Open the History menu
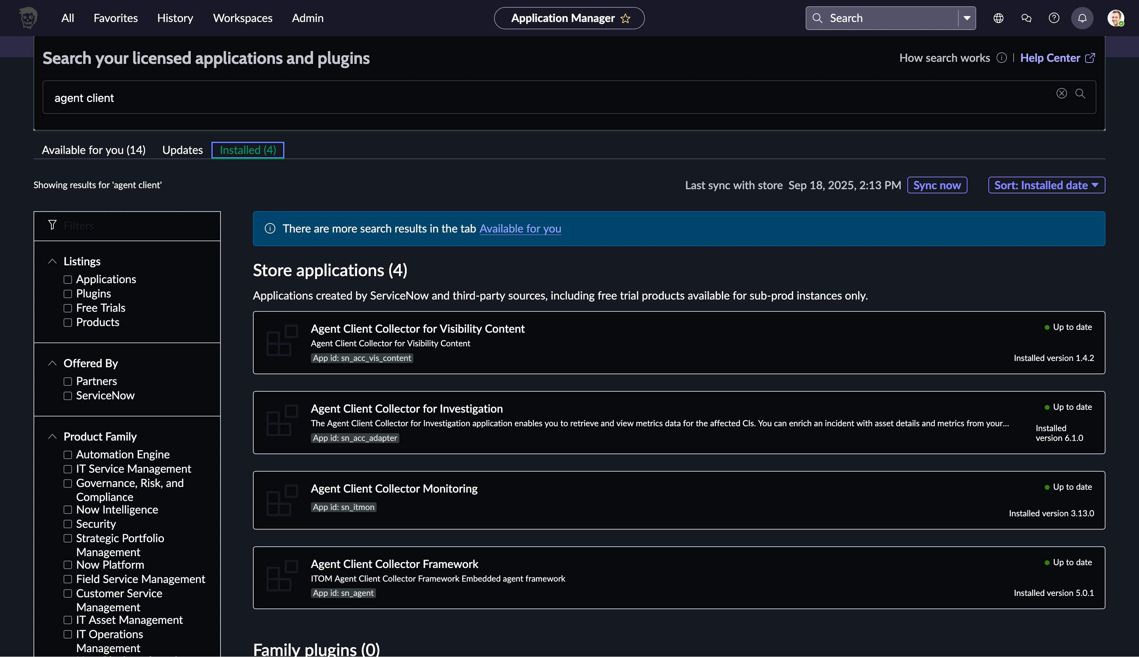Screen dimensions: 1139x657 pos(175,18)
